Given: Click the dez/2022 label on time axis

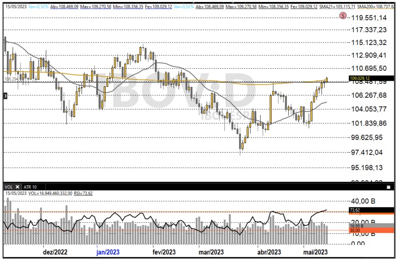Looking at the screenshot, I should click(x=55, y=252).
